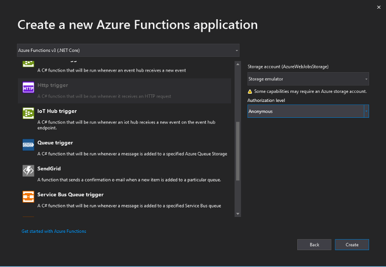
Task: Click the yellow warning icon beside storage notice
Action: pos(250,91)
